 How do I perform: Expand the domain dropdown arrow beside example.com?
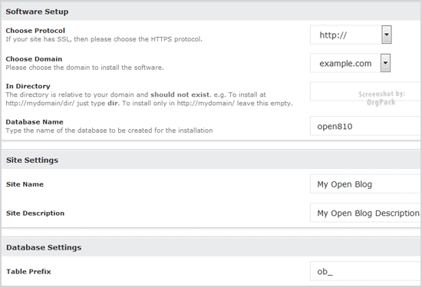click(385, 63)
